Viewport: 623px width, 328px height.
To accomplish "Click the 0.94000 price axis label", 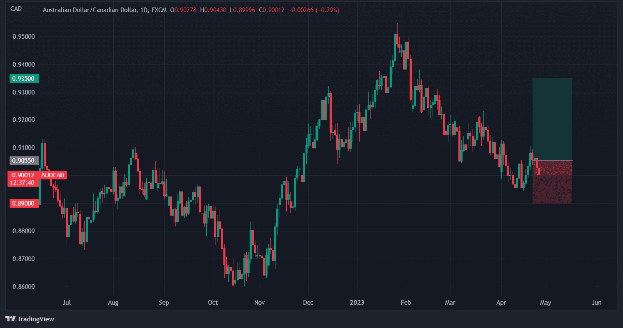I will (23, 65).
